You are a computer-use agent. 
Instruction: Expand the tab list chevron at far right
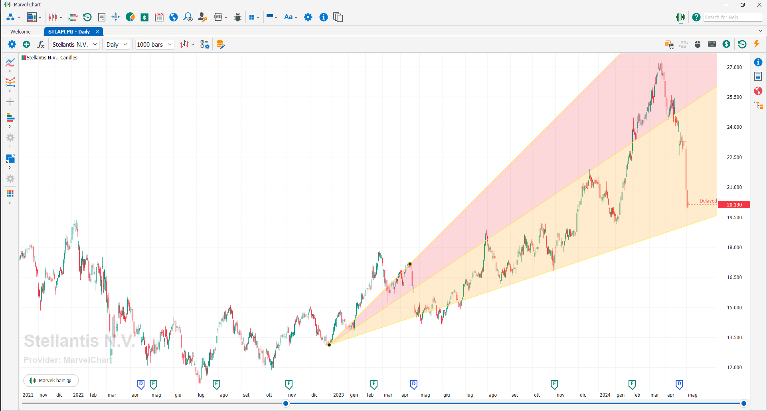tap(760, 31)
